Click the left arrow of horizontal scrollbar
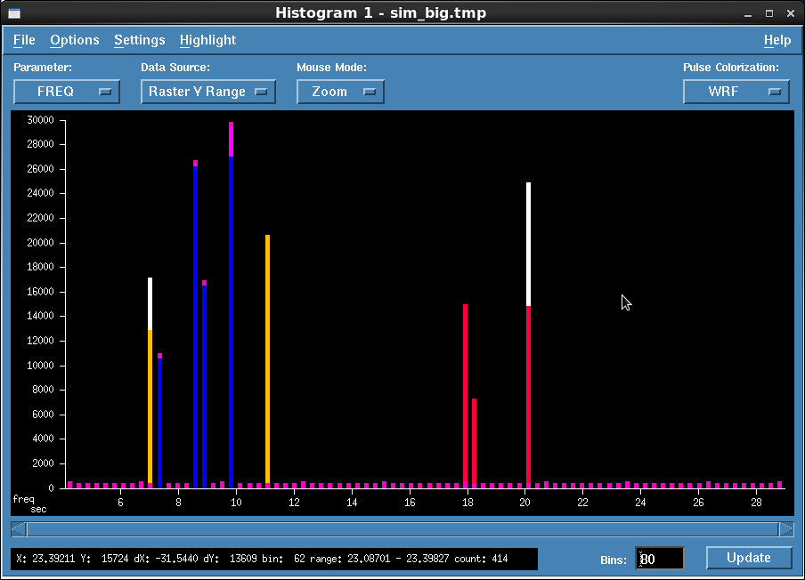Screen dimensions: 805x580 [x=19, y=529]
